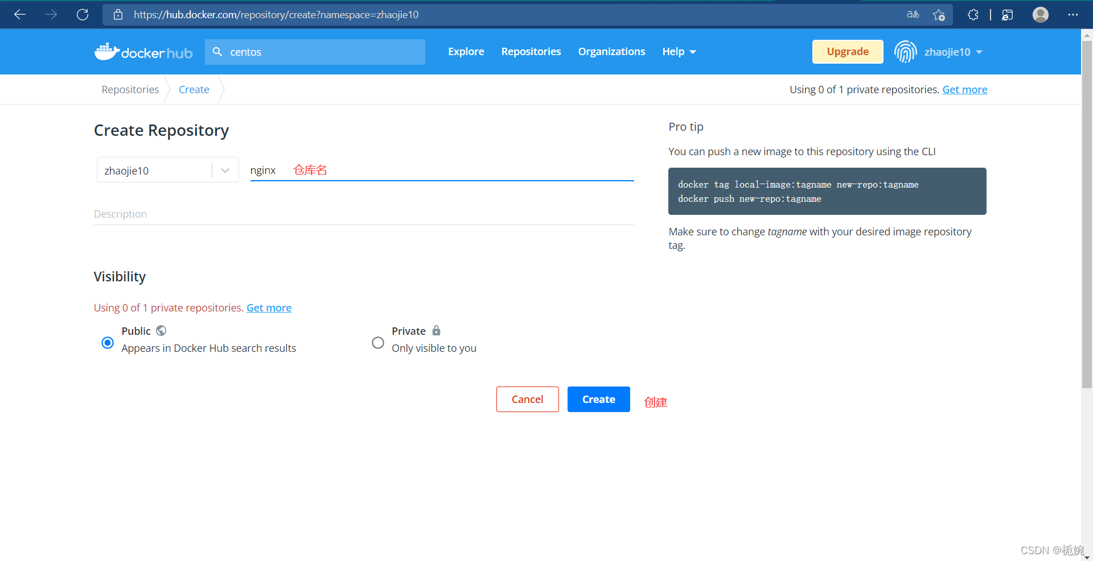Click the vertical scrollbar thumb
The width and height of the screenshot is (1093, 561).
point(1087,214)
